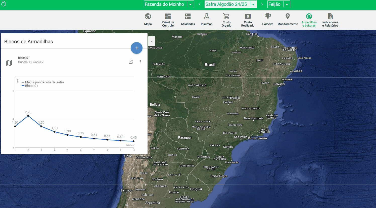Add a new trap block
The image size is (376, 208).
point(136,48)
